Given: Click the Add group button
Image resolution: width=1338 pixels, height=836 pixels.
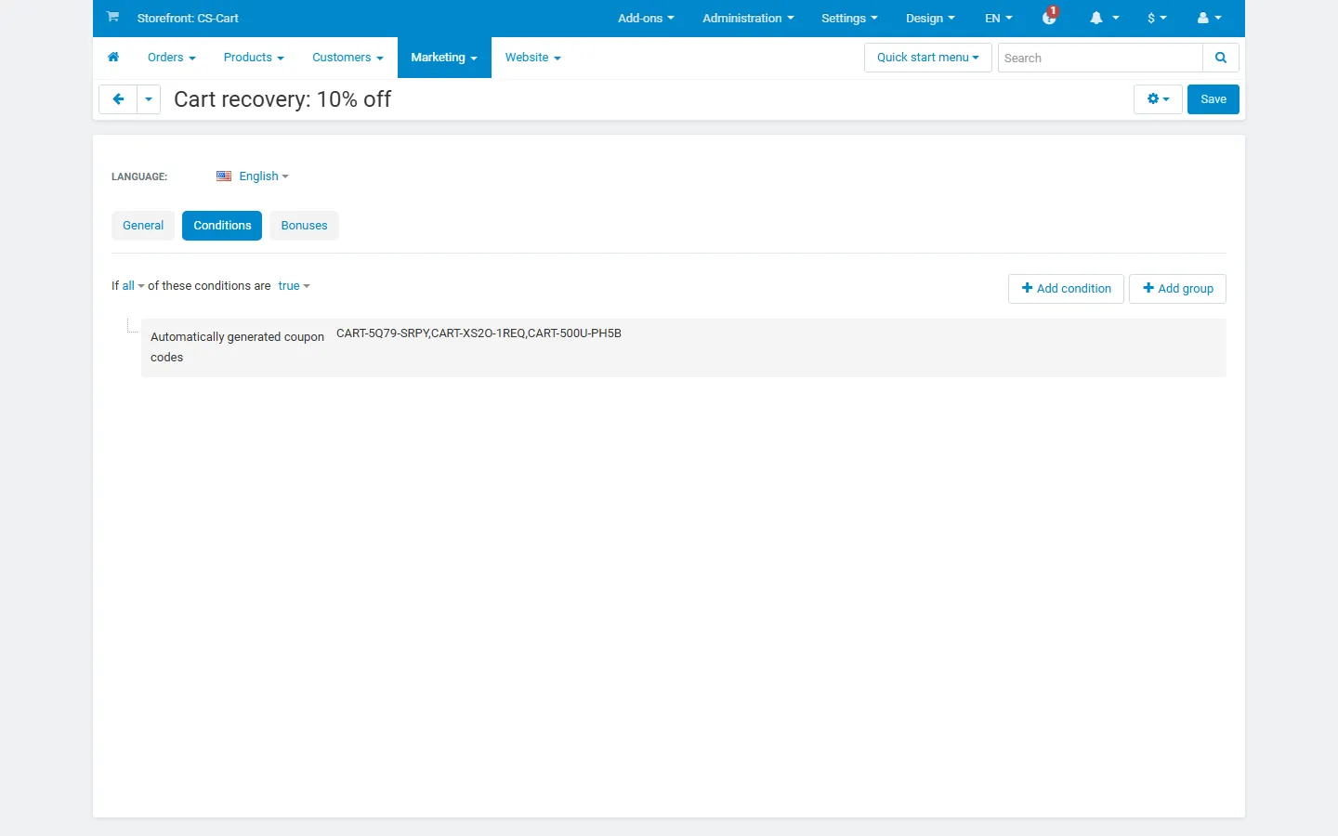Looking at the screenshot, I should tap(1177, 289).
